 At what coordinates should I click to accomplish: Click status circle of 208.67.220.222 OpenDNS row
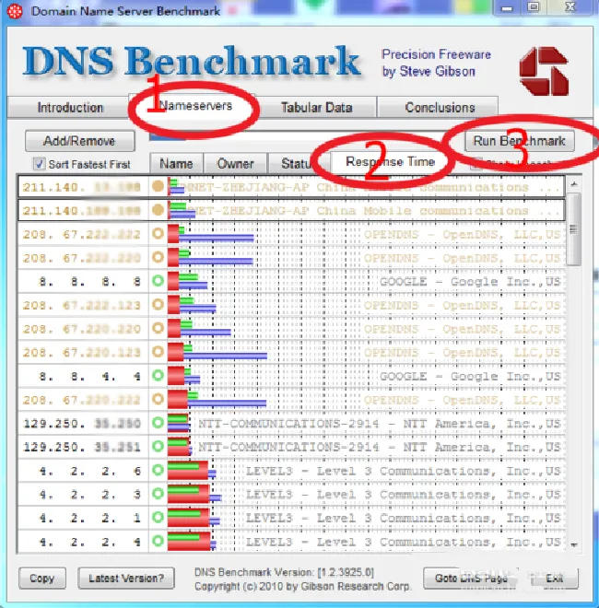(x=158, y=399)
